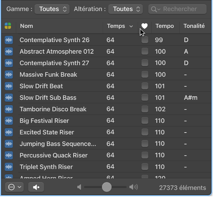The height and width of the screenshot is (197, 213).
Task: Sort by the Temps column header
Action: click(x=120, y=26)
